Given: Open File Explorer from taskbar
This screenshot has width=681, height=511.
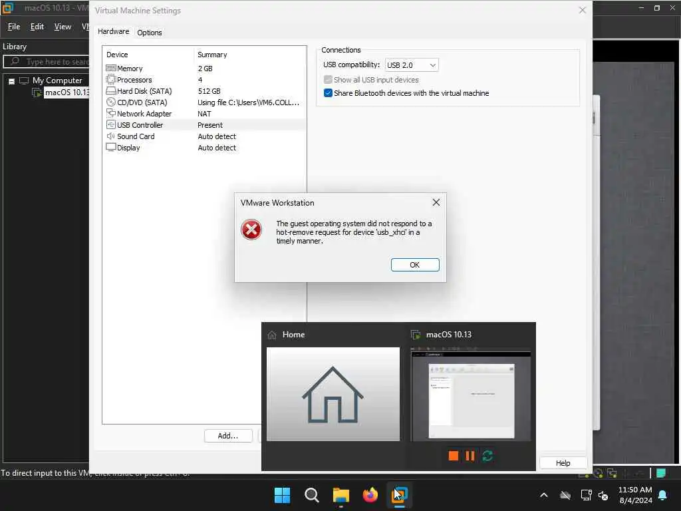Looking at the screenshot, I should (341, 495).
